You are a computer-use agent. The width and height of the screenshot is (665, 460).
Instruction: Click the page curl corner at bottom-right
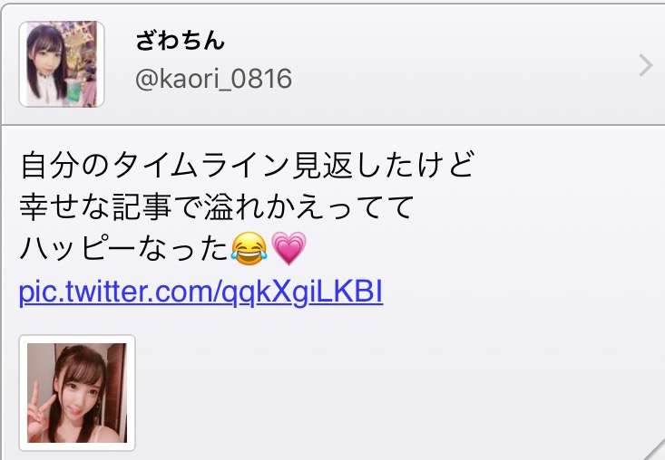click(654, 450)
